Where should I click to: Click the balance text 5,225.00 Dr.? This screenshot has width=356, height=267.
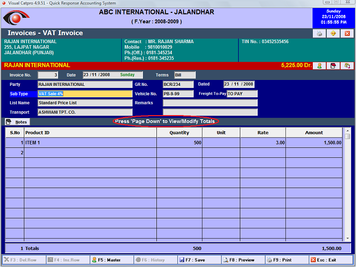(296, 66)
